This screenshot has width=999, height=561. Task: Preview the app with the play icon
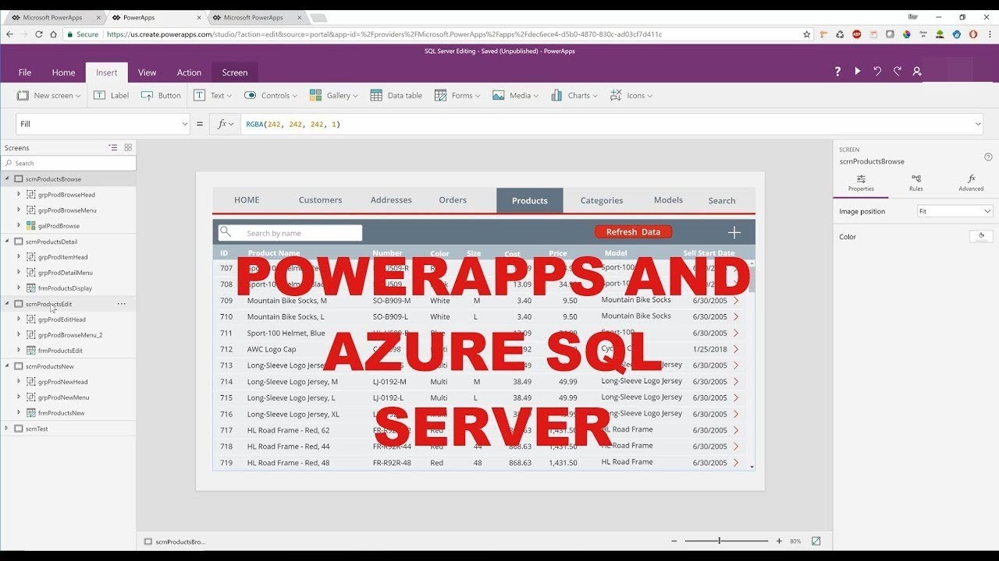tap(857, 71)
